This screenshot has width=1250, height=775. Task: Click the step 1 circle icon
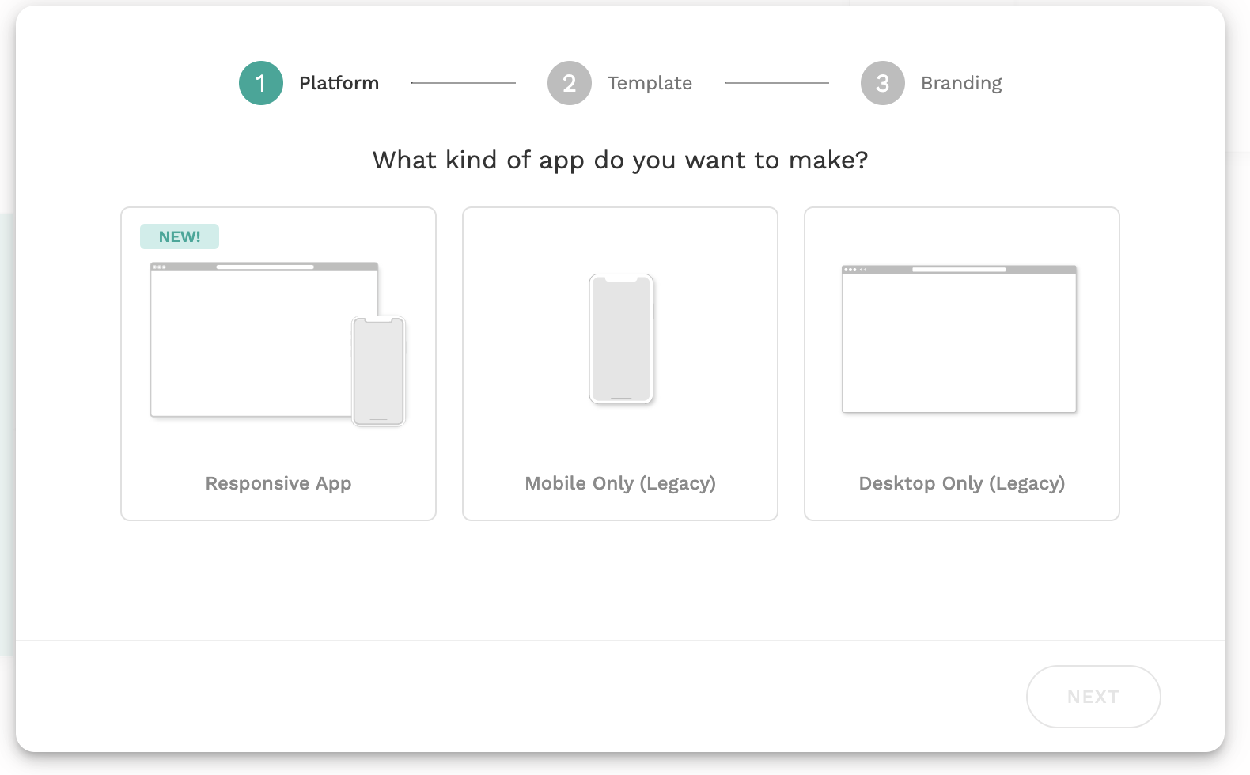tap(261, 83)
